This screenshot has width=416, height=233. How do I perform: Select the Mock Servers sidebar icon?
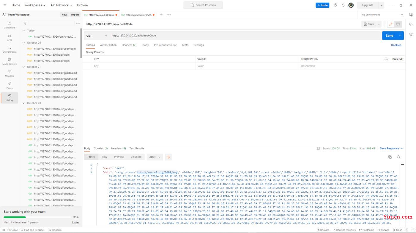pos(9,62)
